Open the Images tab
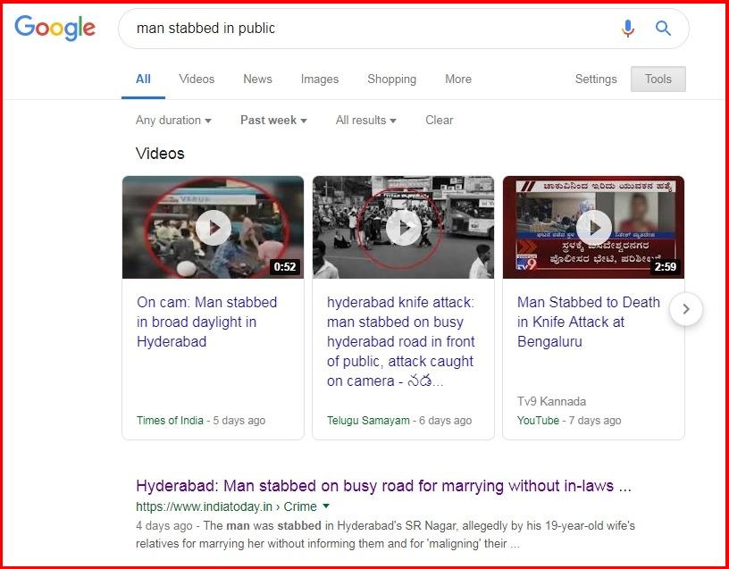 320,79
